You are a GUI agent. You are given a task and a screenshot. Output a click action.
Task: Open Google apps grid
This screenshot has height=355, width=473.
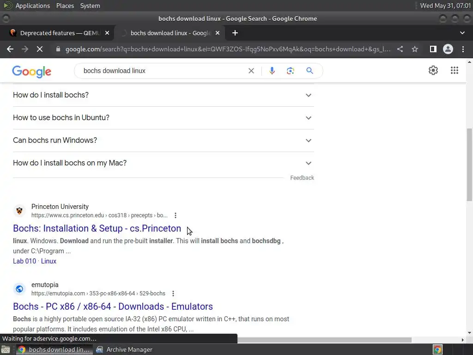click(x=455, y=70)
